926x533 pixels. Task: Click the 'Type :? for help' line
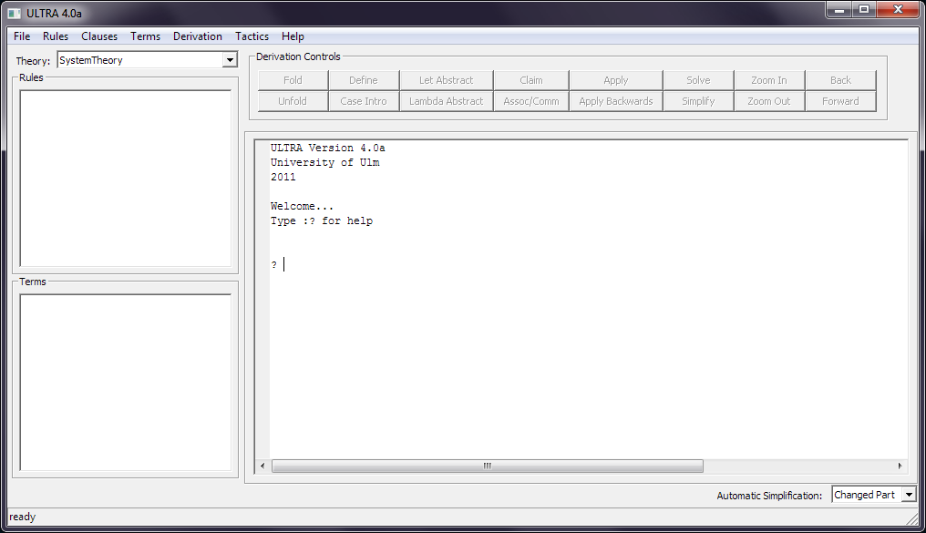tap(321, 220)
